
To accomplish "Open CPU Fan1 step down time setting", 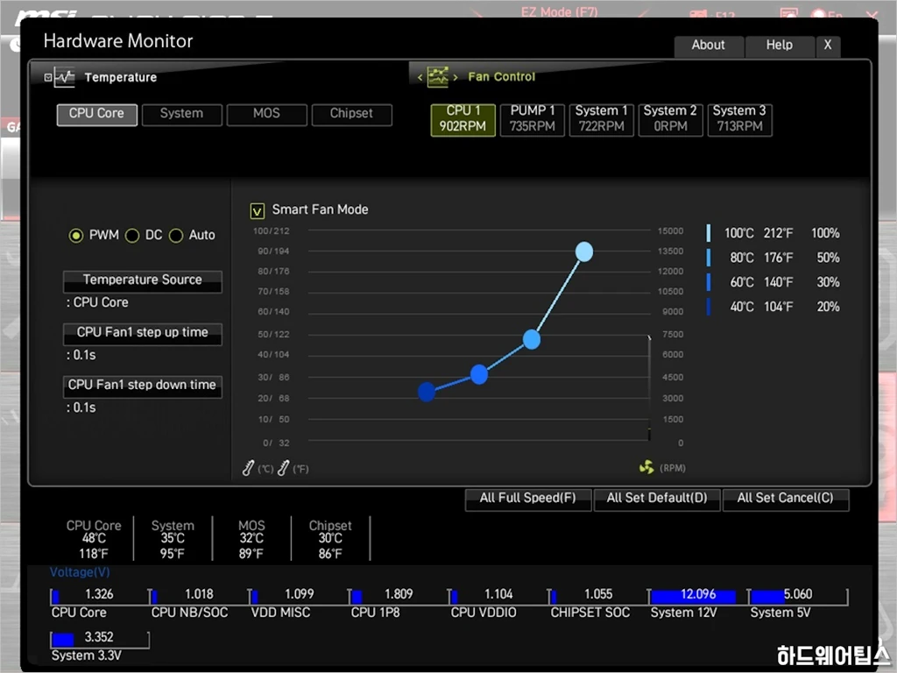I will point(143,386).
